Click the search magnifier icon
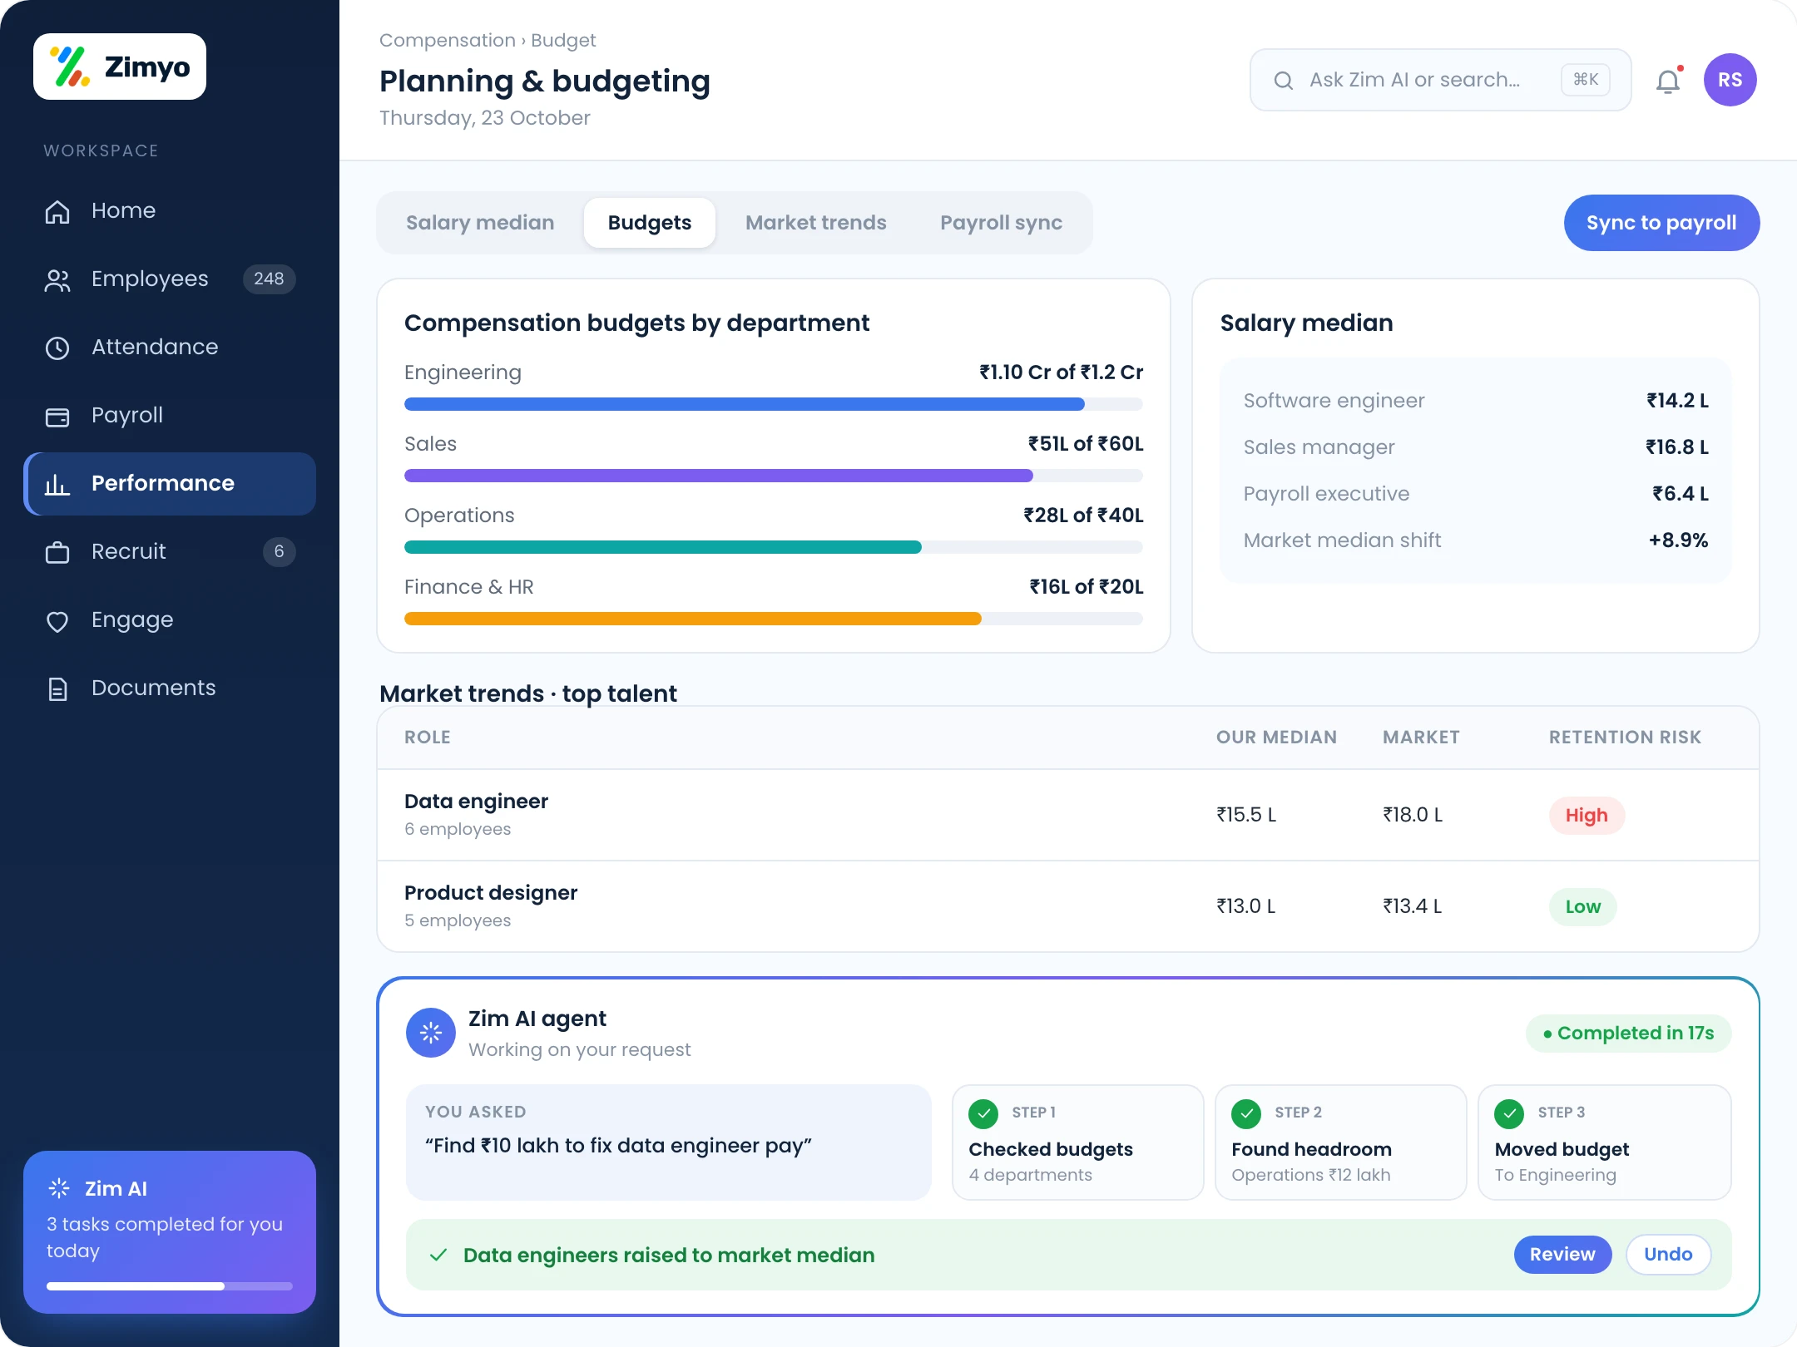 tap(1284, 80)
